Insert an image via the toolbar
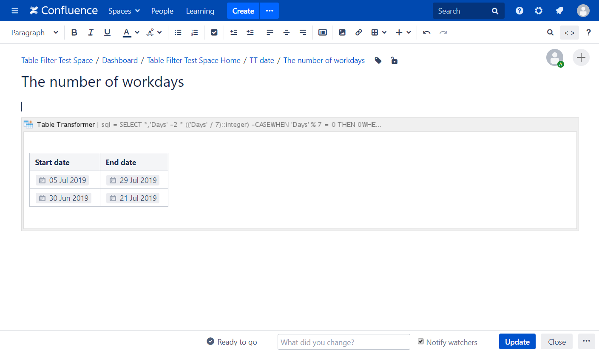This screenshot has height=351, width=599. tap(342, 33)
